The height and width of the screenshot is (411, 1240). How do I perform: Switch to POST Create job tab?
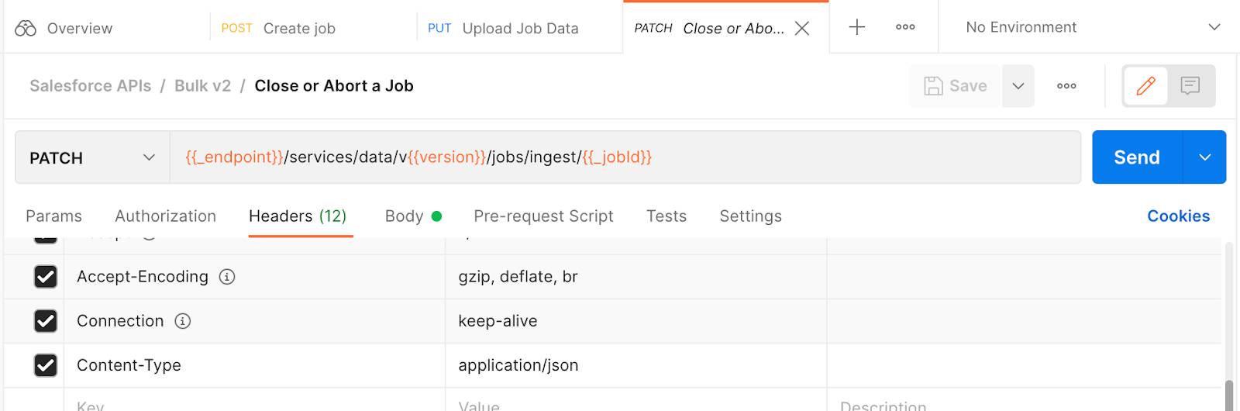(x=279, y=29)
